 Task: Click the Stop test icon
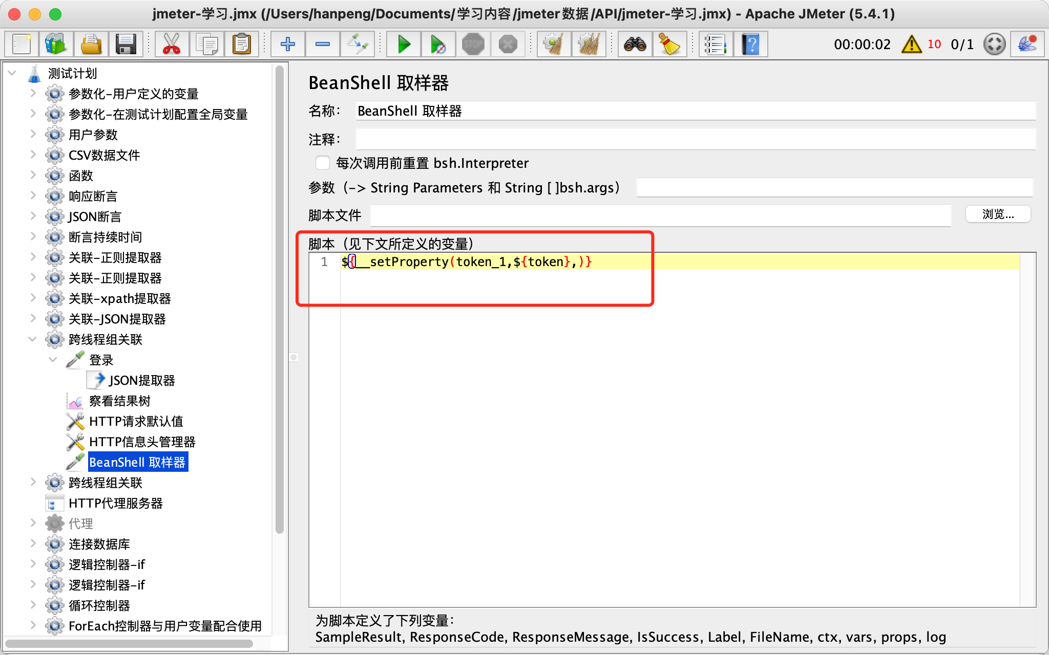pyautogui.click(x=473, y=44)
